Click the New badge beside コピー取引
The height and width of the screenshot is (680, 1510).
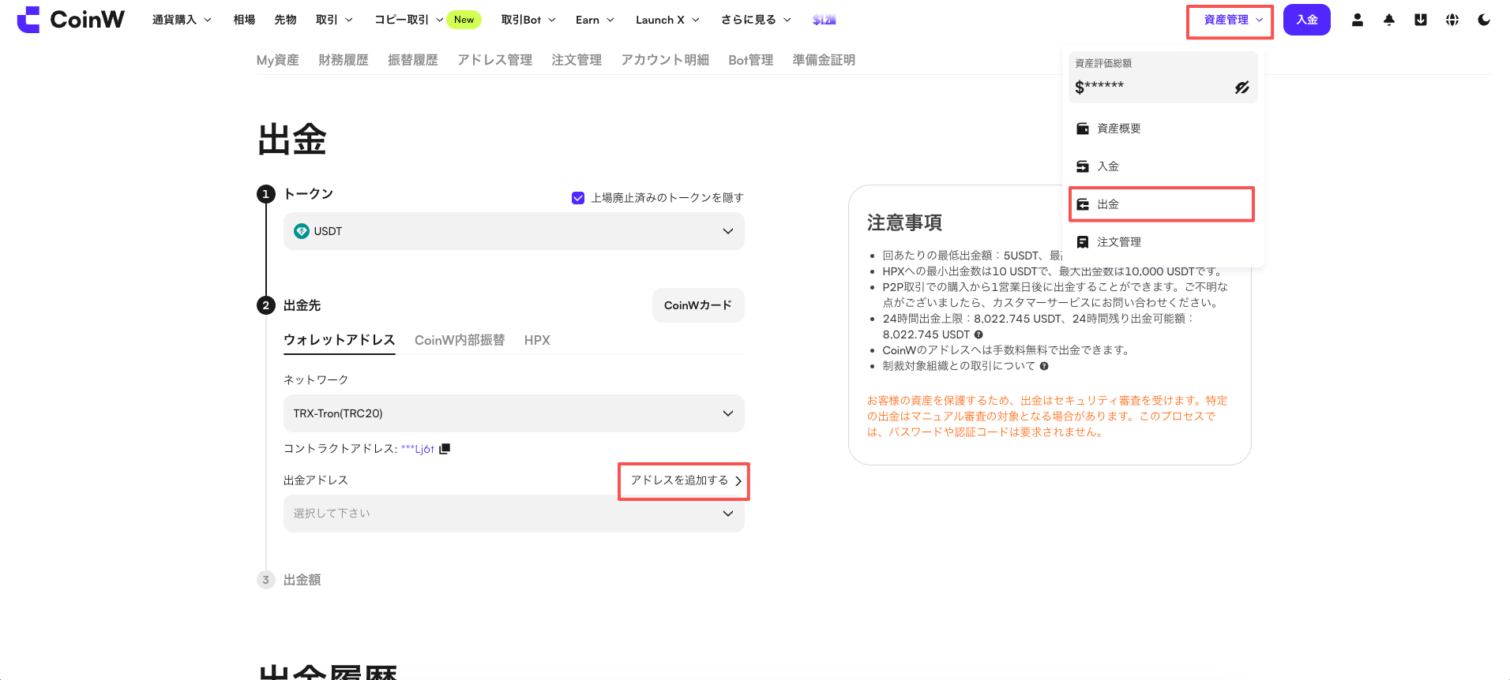tap(464, 20)
